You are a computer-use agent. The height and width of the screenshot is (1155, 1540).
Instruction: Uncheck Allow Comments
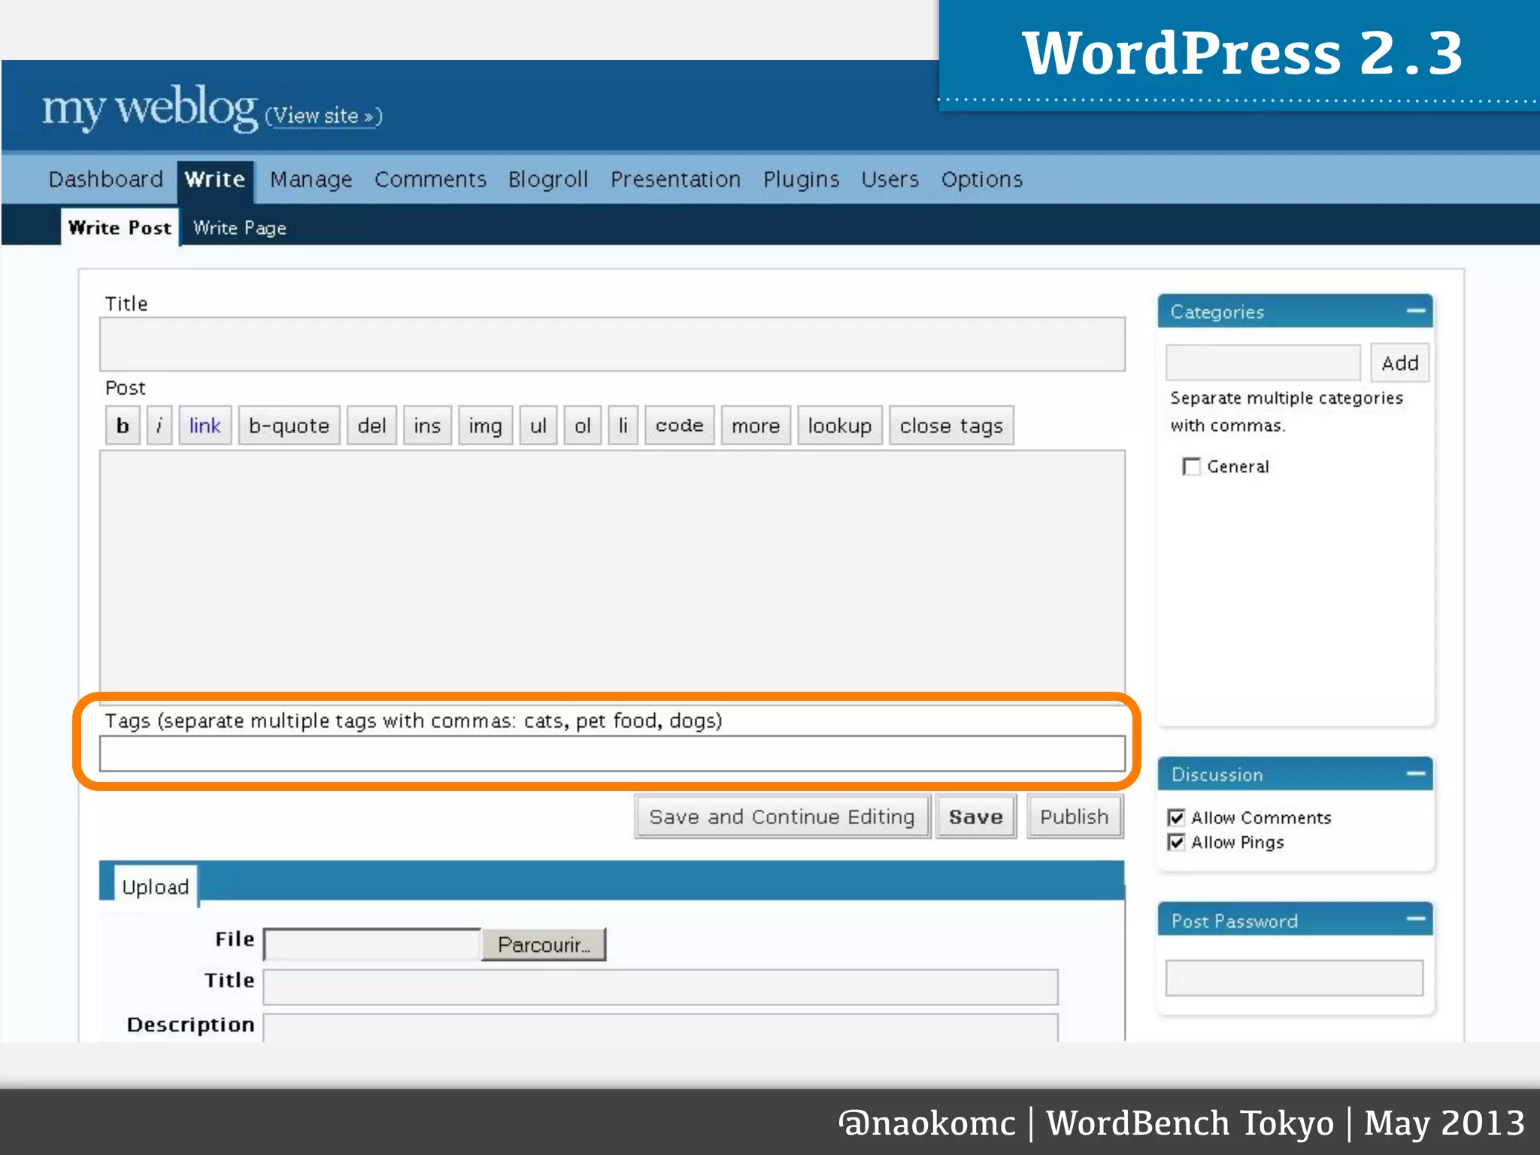[x=1177, y=817]
